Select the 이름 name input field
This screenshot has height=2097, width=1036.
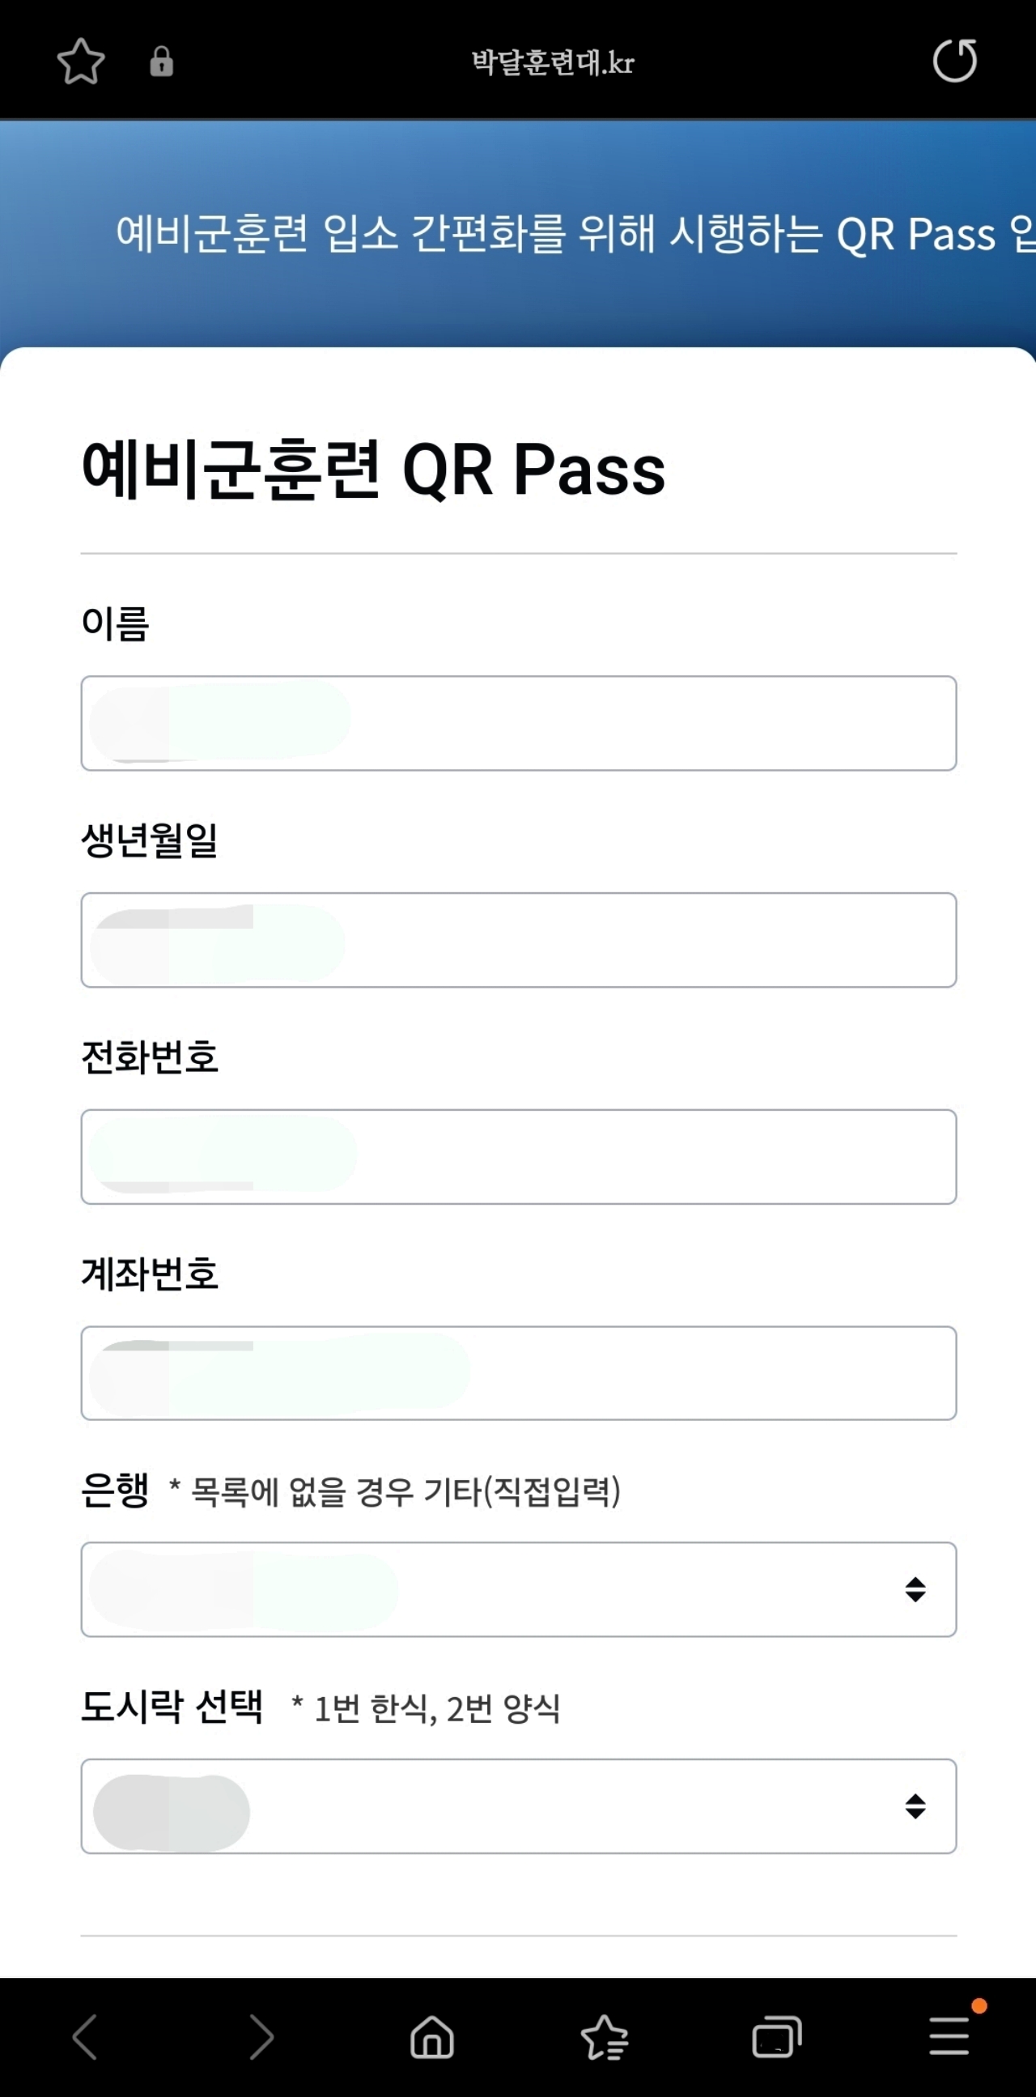pos(517,721)
